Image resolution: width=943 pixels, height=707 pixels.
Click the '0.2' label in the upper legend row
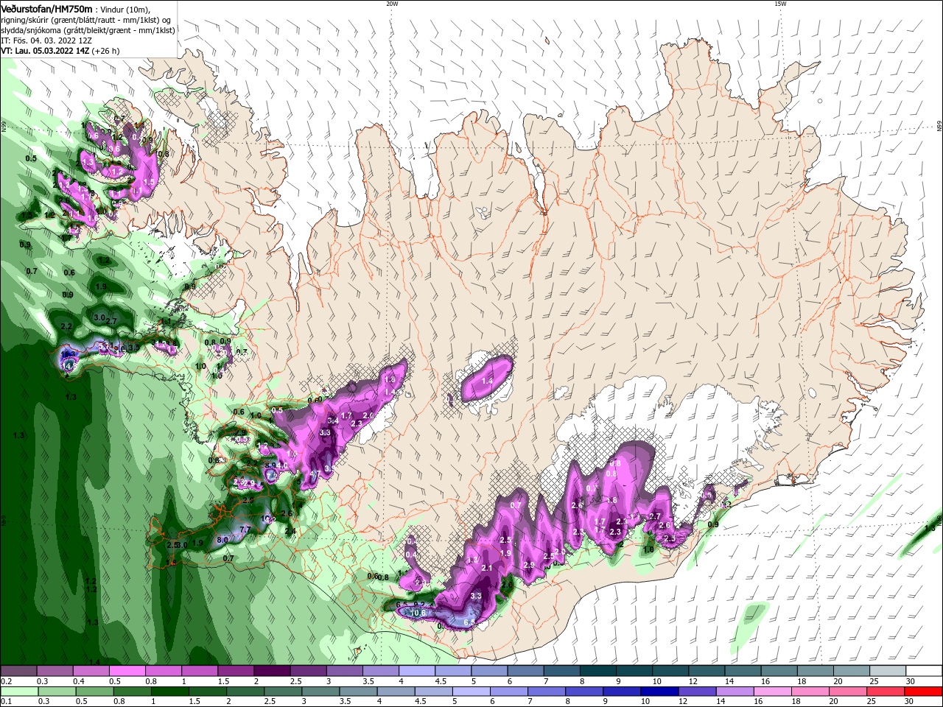coord(6,682)
